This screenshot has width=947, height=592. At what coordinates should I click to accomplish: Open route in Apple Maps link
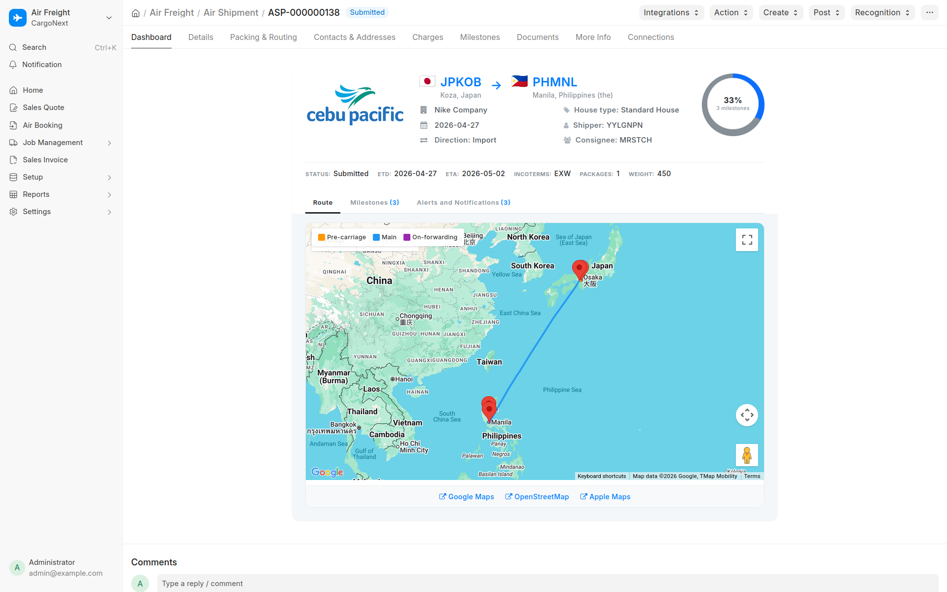click(605, 497)
